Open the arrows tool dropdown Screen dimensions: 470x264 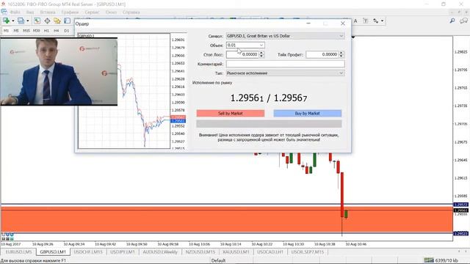[382, 21]
